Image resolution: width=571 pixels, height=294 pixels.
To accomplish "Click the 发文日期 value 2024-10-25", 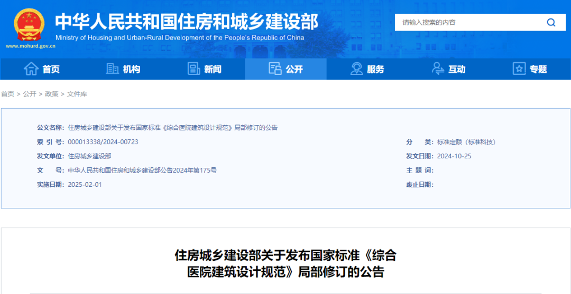I will click(x=454, y=156).
